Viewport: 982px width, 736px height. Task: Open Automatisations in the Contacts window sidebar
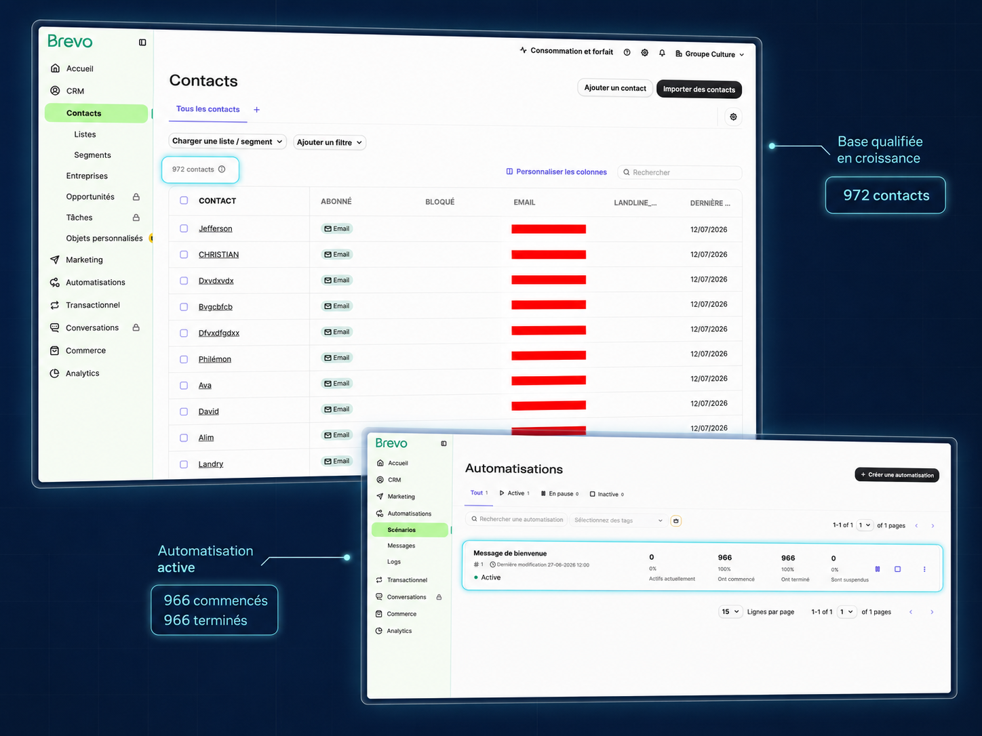point(87,283)
